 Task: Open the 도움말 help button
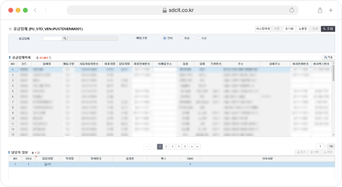click(303, 29)
